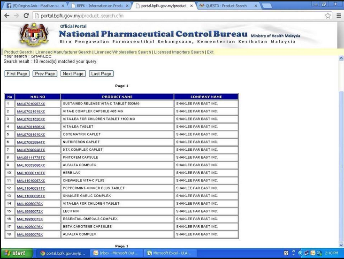344x259 pixels.
Task: Click the vertical scrollbar thumb
Action: click(x=341, y=166)
